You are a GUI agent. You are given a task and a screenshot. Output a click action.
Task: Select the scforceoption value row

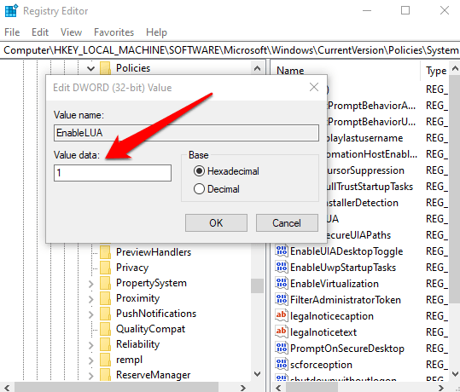pyautogui.click(x=321, y=365)
